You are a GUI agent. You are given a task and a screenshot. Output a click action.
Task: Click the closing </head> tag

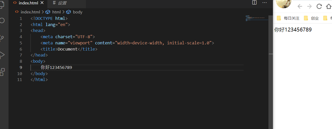point(39,55)
